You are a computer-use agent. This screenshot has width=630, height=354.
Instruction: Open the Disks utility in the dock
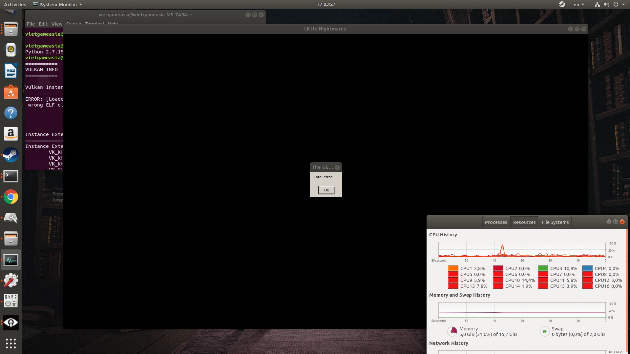tap(11, 218)
